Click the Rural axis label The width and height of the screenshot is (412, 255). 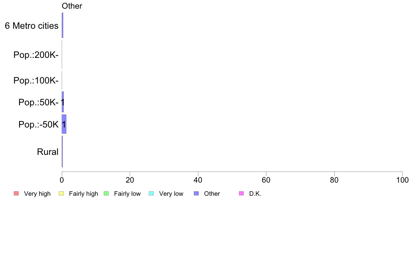pos(48,152)
